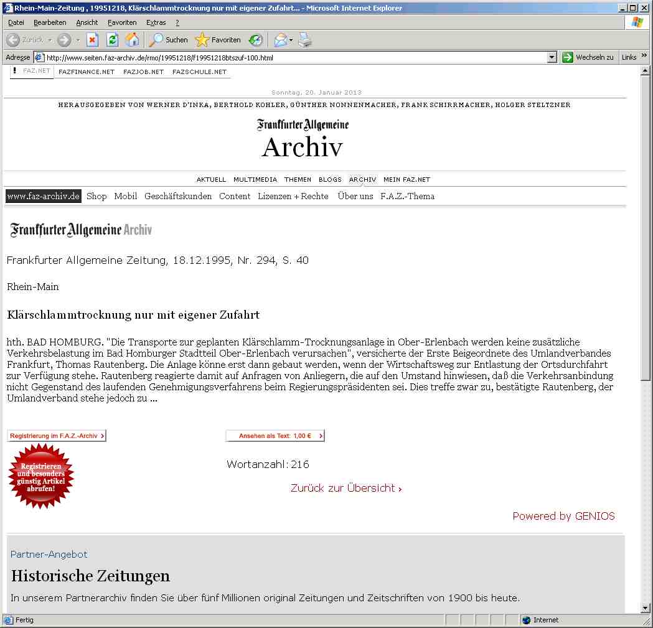Screen dimensions: 653x628
Task: Refresh the page with the reload icon
Action: (112, 40)
